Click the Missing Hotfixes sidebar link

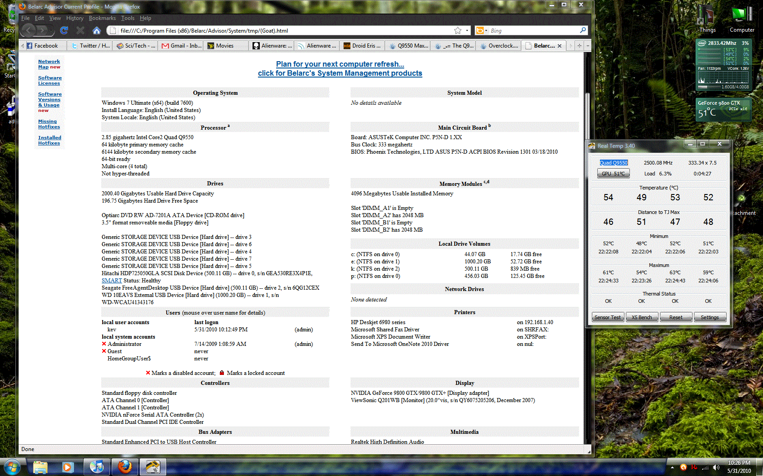pyautogui.click(x=49, y=124)
